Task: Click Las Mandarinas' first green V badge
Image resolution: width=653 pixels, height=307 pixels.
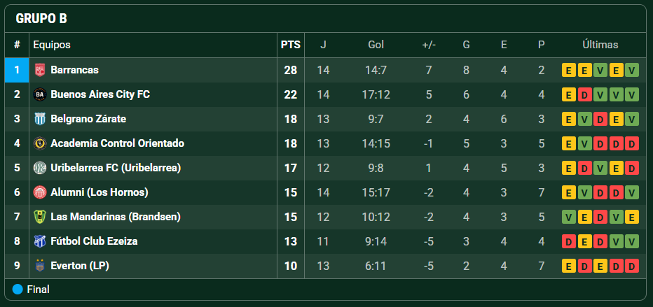Action: [568, 217]
